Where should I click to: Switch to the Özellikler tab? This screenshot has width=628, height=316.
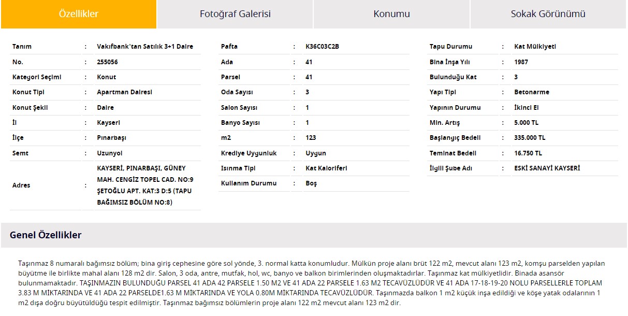tap(79, 14)
